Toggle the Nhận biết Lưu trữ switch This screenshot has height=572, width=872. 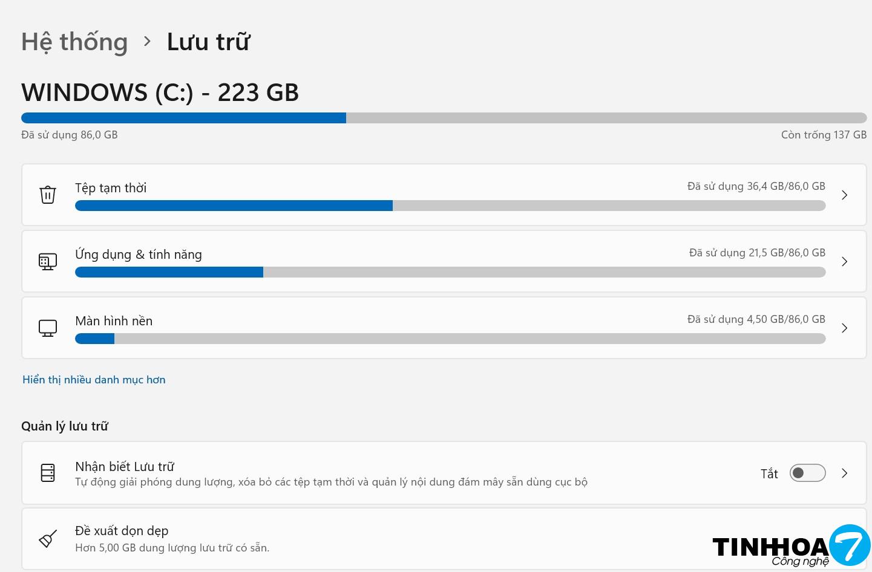tap(807, 473)
